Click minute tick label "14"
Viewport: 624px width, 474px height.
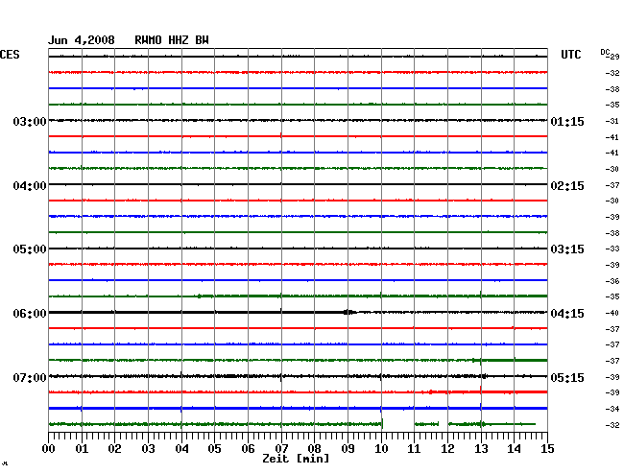[514, 449]
